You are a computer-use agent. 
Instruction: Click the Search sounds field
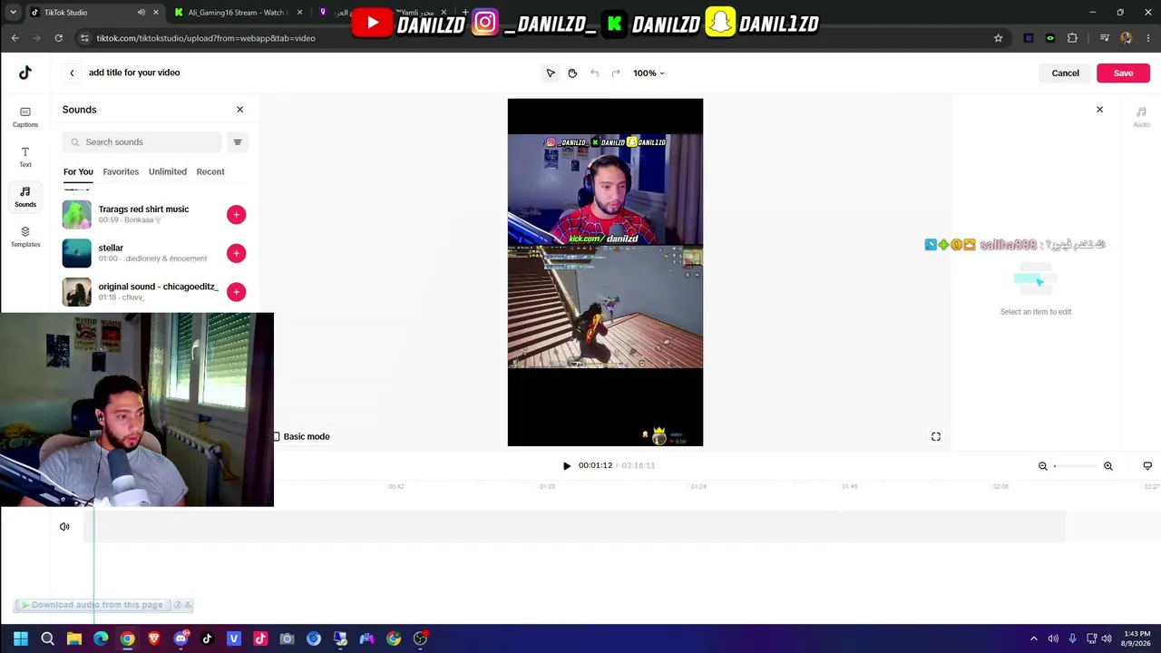pyautogui.click(x=142, y=141)
